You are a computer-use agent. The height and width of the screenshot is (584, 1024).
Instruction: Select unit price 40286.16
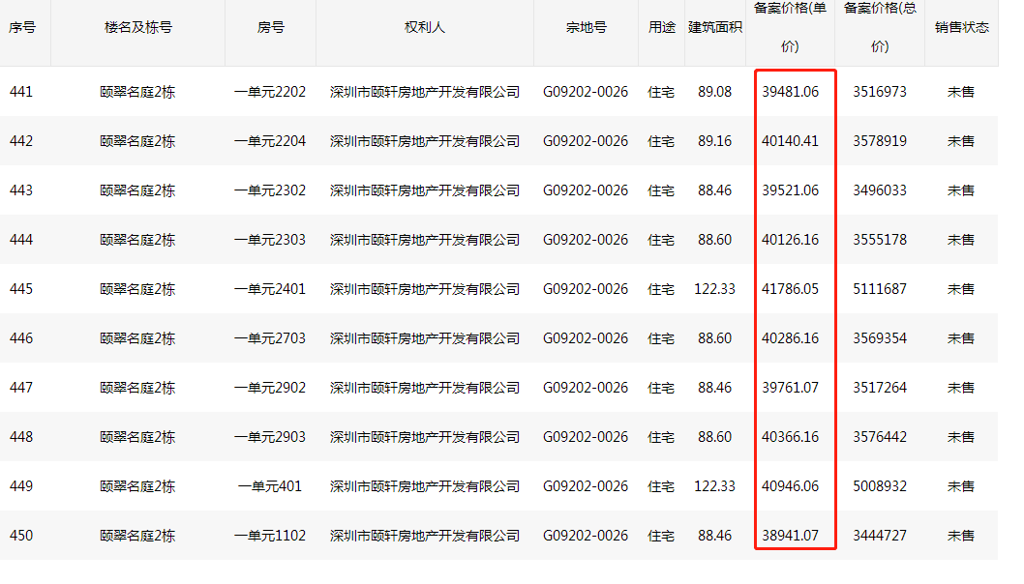coord(790,338)
